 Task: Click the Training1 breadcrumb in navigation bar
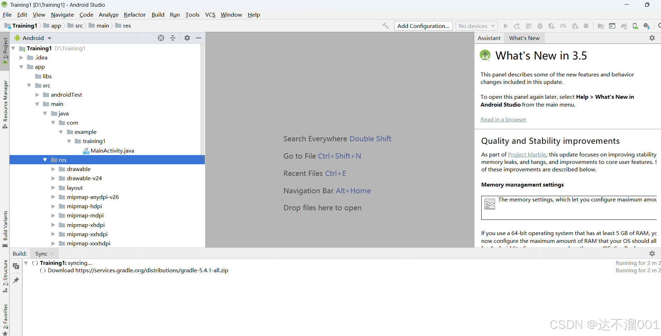tap(21, 25)
